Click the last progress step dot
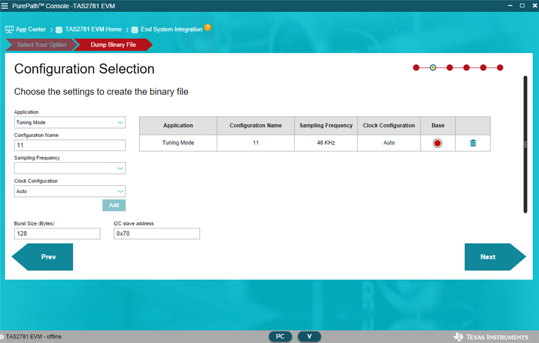The image size is (539, 343). (x=500, y=67)
